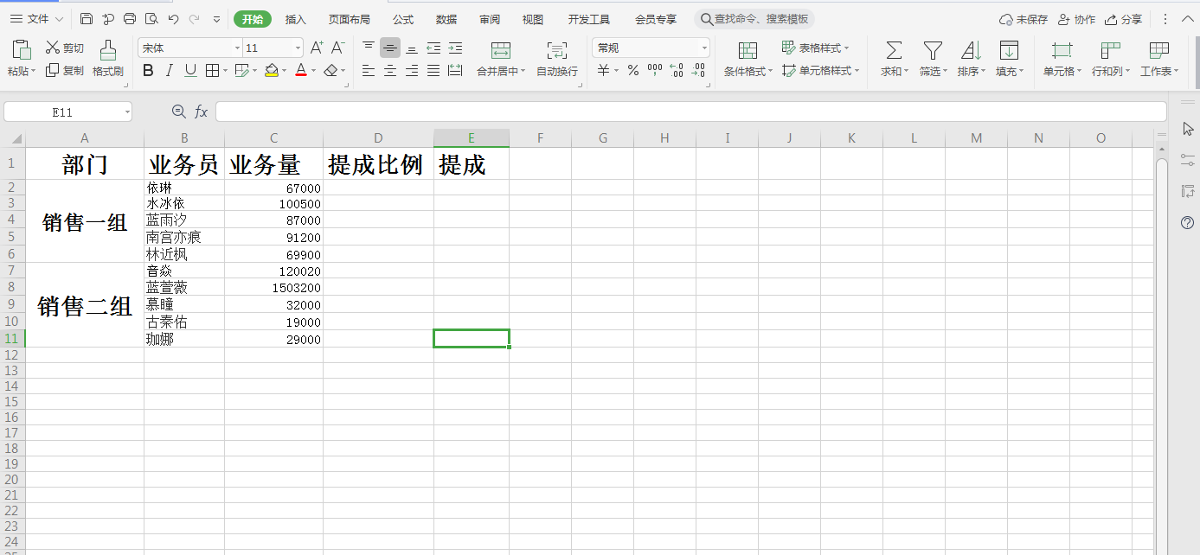Screen dimensions: 1200x555
Task: Click the fx insert function icon
Action: click(x=201, y=112)
